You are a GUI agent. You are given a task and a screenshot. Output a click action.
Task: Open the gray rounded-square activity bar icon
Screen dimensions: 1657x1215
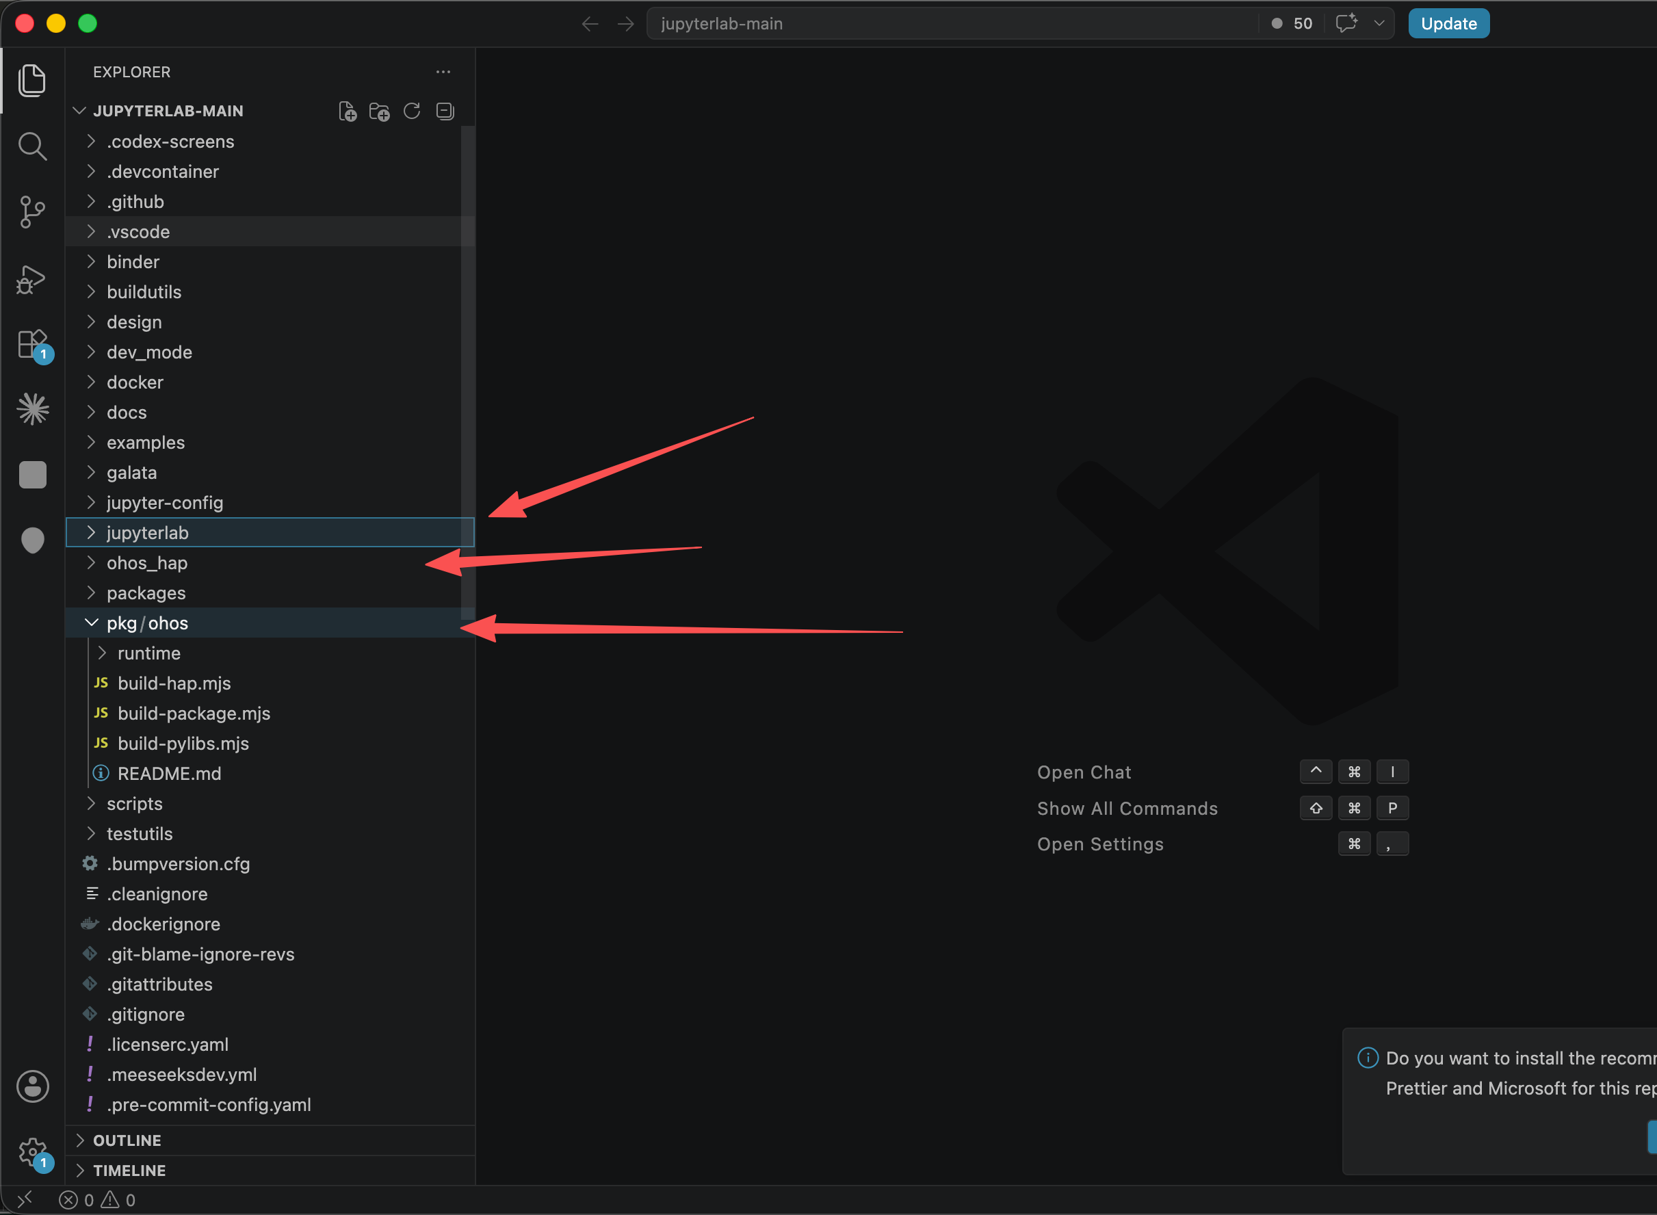click(x=32, y=475)
